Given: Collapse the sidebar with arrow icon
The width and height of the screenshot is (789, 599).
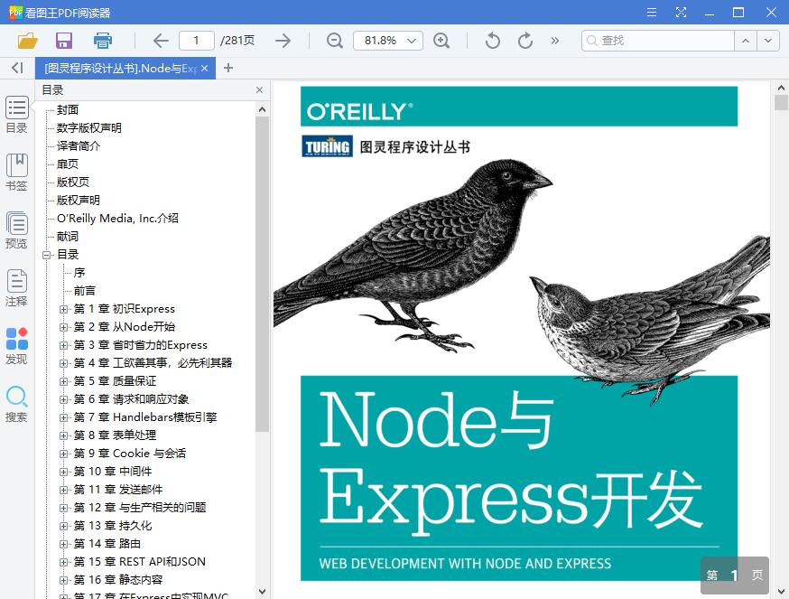Looking at the screenshot, I should (18, 68).
